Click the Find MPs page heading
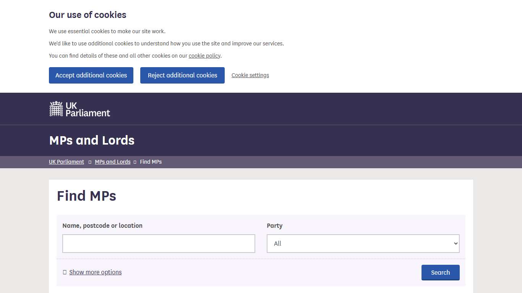This screenshot has height=293, width=522. pyautogui.click(x=86, y=196)
